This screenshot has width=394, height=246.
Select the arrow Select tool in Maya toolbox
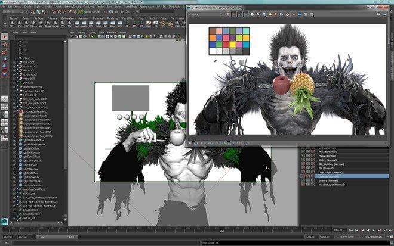pyautogui.click(x=5, y=37)
